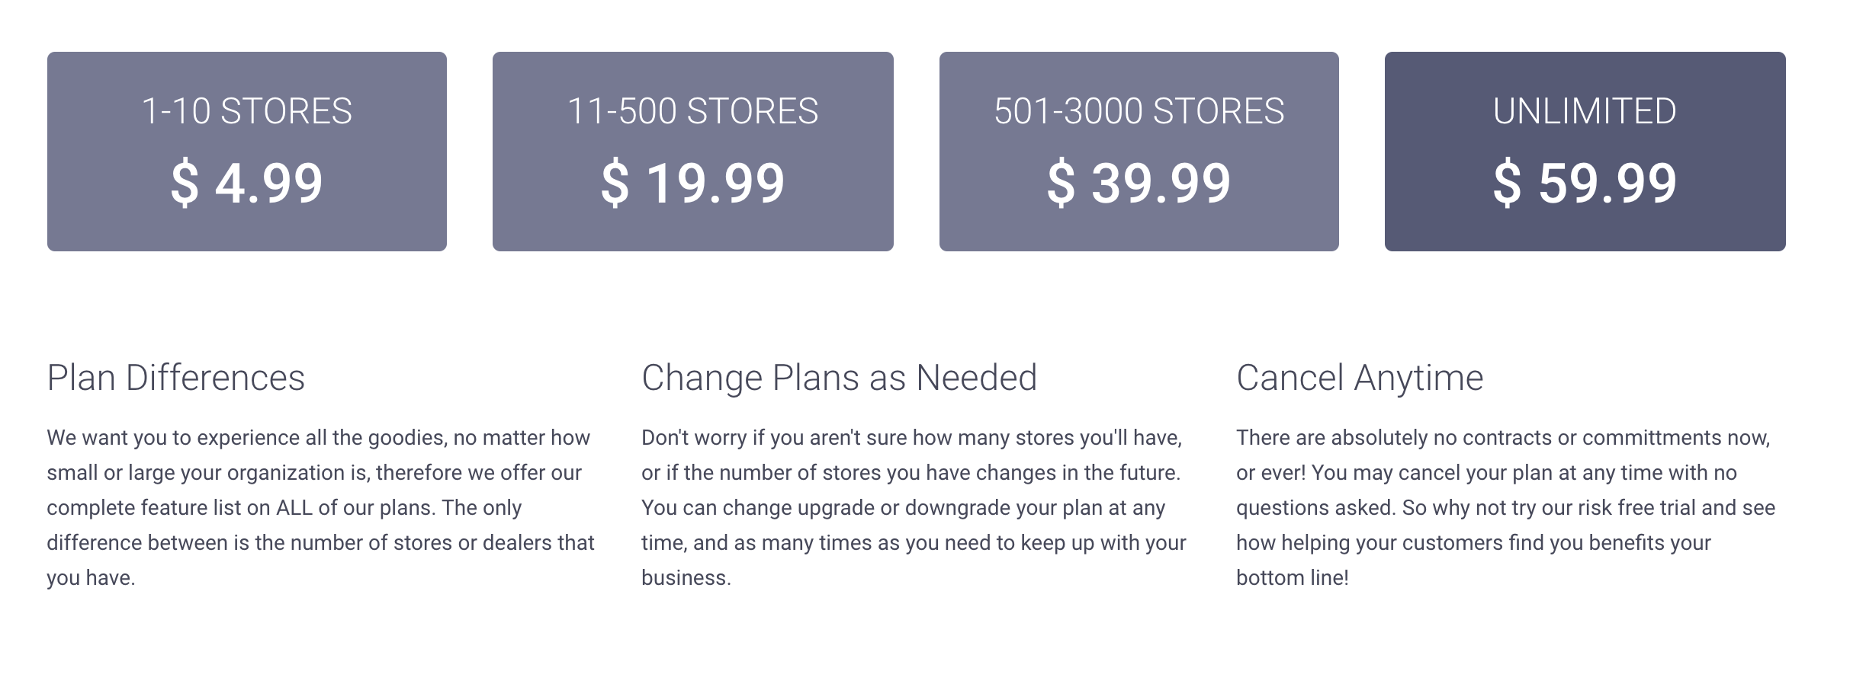Click the UNLIMITED label
1850x690 pixels.
tap(1585, 111)
